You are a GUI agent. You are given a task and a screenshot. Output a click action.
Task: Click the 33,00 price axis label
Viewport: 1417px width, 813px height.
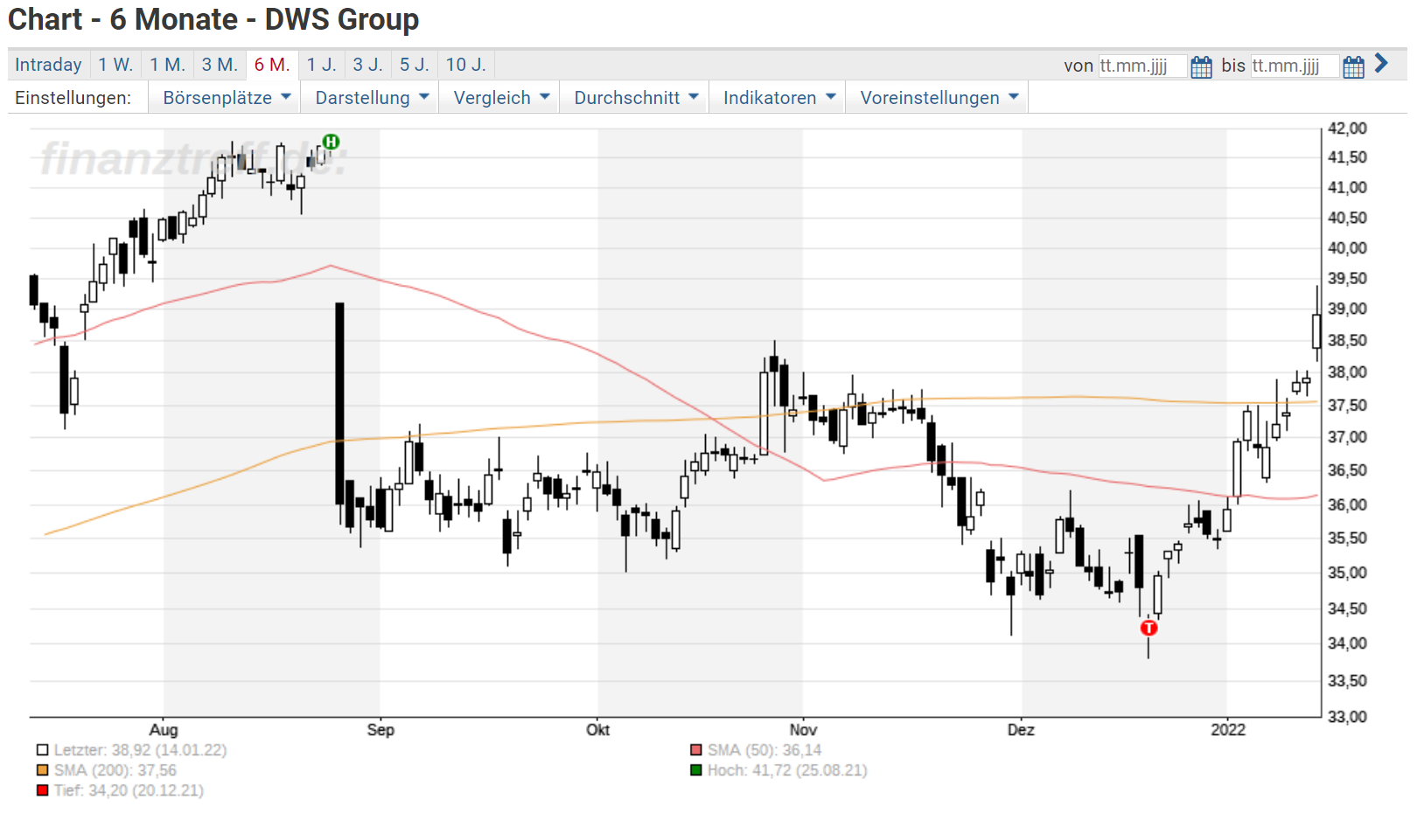pyautogui.click(x=1347, y=717)
